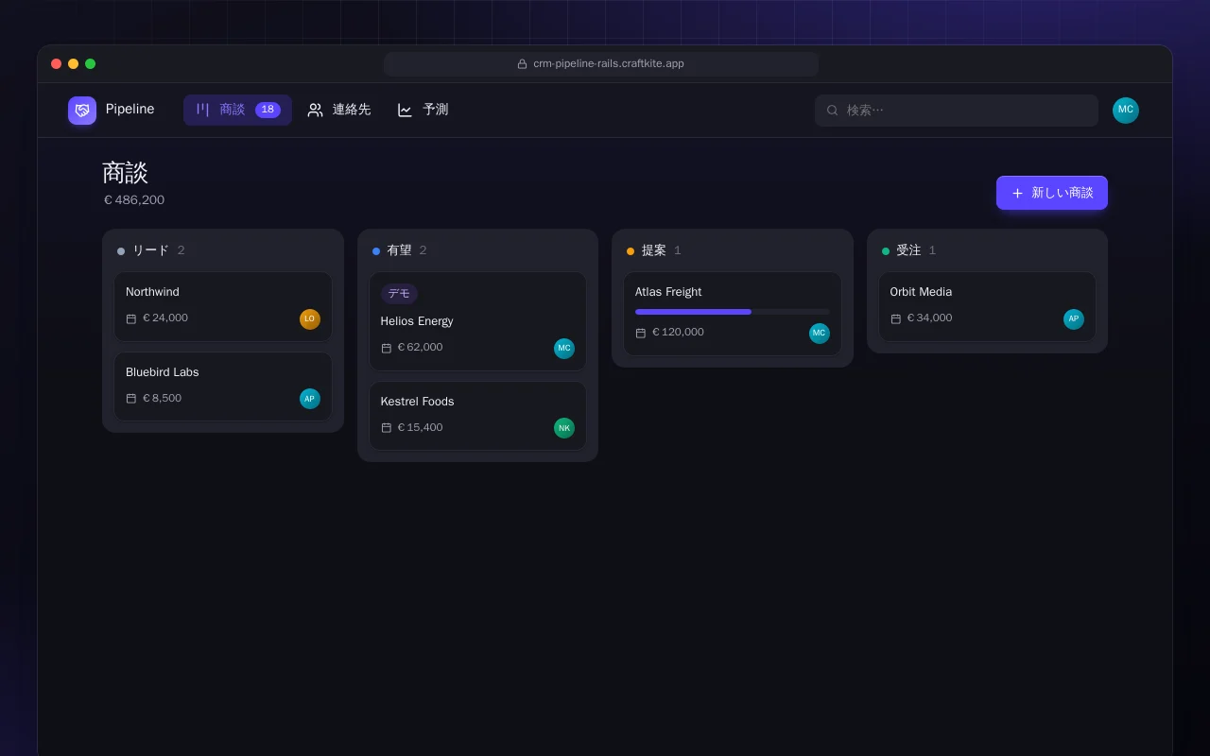1210x756 pixels.
Task: Switch to the 予測 tab
Action: click(x=423, y=110)
